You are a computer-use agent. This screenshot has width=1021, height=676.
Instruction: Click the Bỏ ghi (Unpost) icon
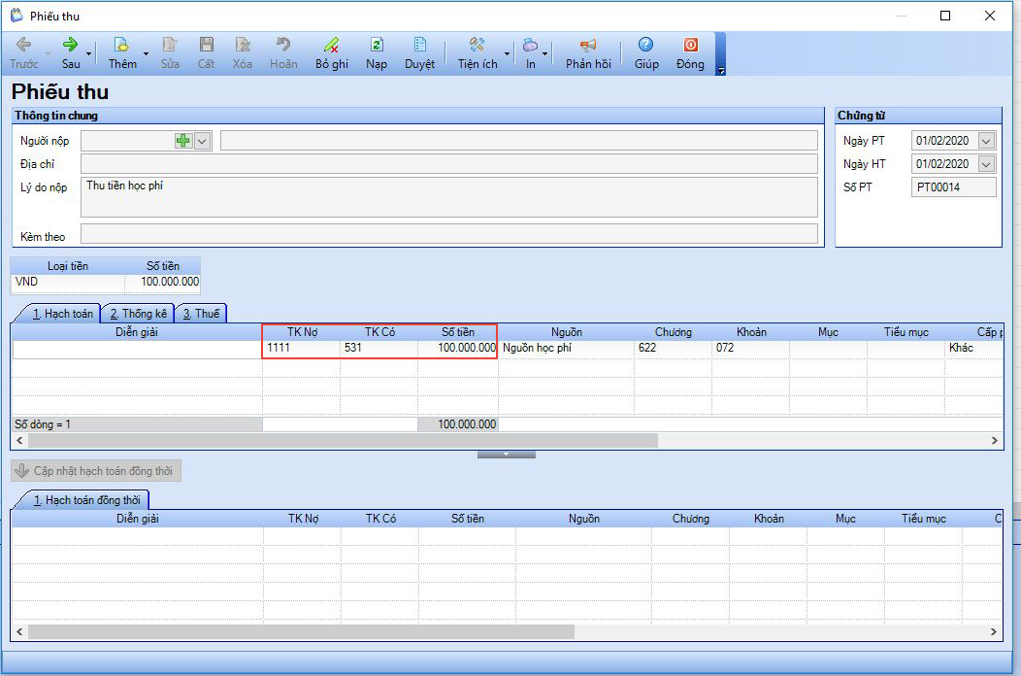click(332, 46)
